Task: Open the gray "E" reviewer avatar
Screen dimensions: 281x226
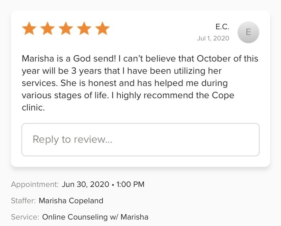Action: pyautogui.click(x=248, y=32)
